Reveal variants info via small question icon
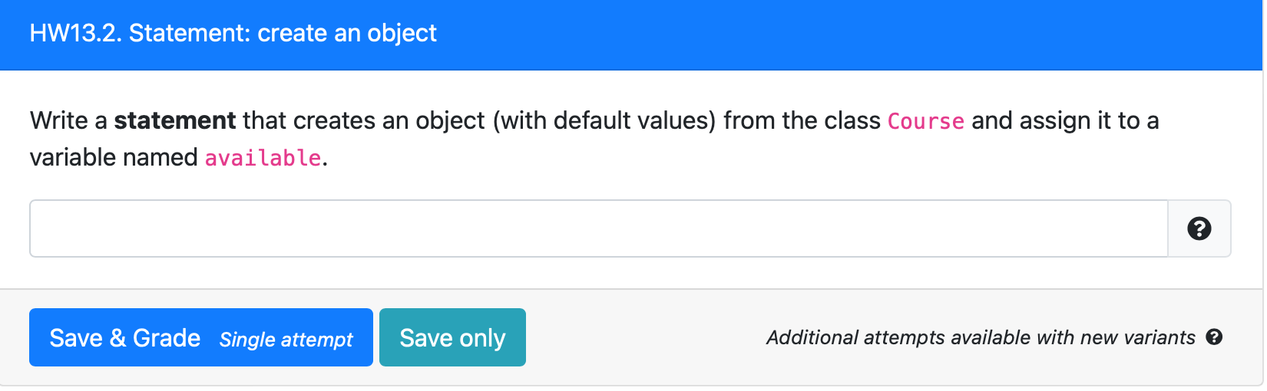Viewport: 1267px width, 391px height. 1214,337
